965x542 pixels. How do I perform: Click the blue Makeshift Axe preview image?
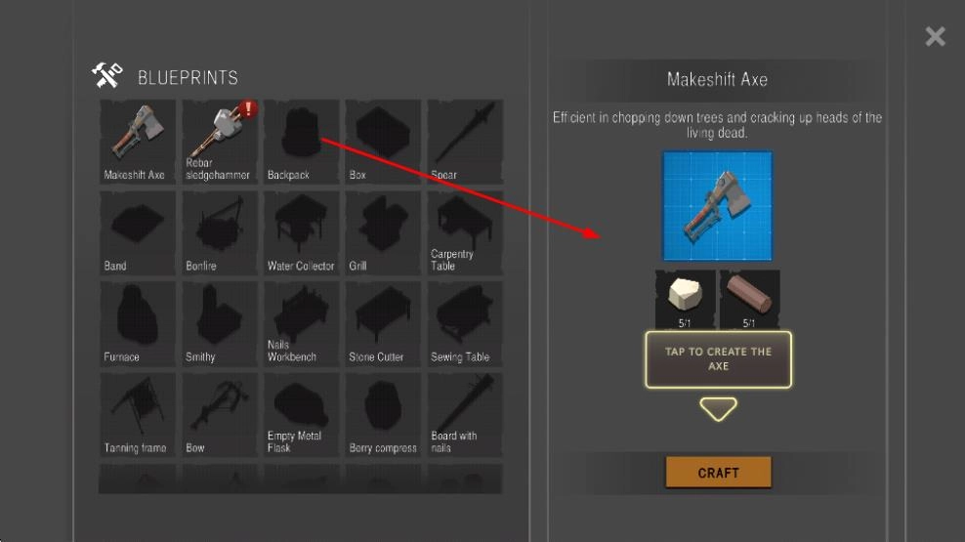717,206
